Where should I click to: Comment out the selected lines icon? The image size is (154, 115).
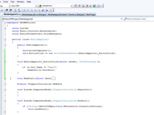[15, 10]
